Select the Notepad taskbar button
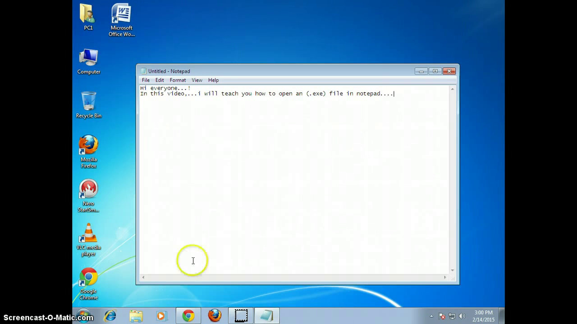The image size is (577, 324). point(267,316)
